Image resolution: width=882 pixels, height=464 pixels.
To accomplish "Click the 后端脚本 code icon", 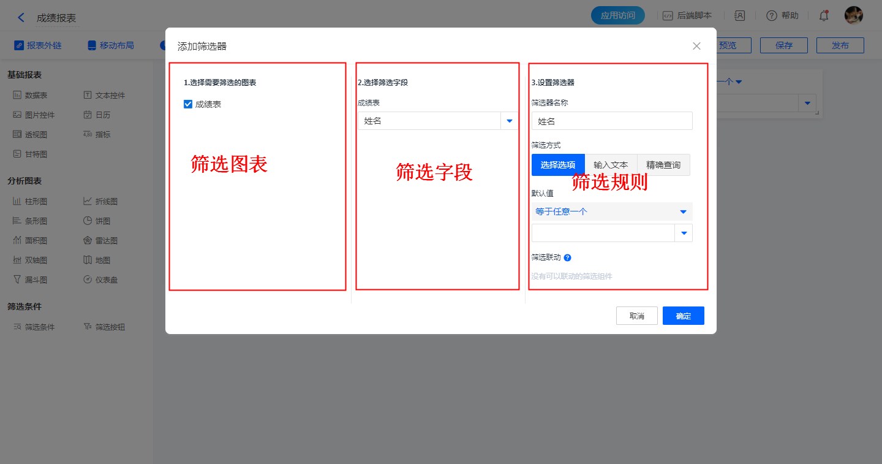I will 668,16.
